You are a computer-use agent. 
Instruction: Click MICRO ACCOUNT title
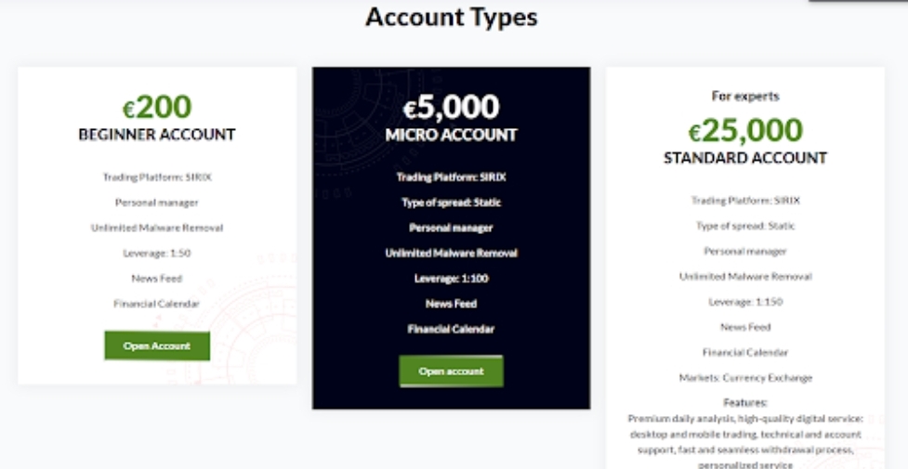(x=451, y=135)
